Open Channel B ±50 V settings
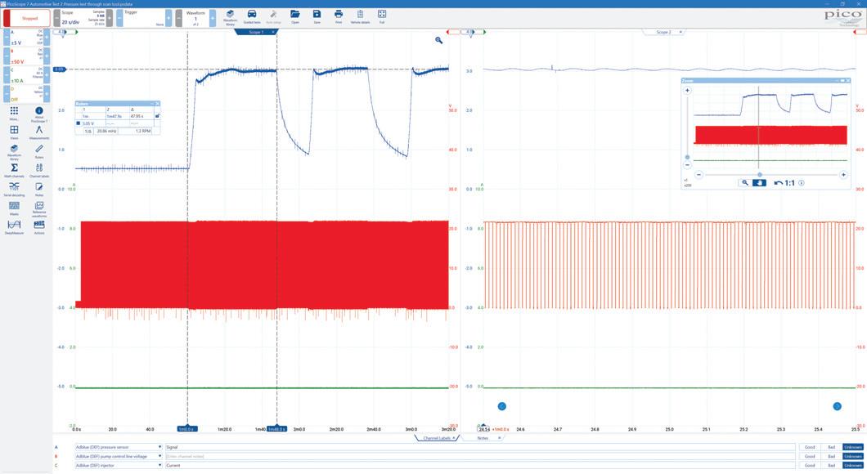Viewport: 867px width, 474px height. [x=26, y=56]
